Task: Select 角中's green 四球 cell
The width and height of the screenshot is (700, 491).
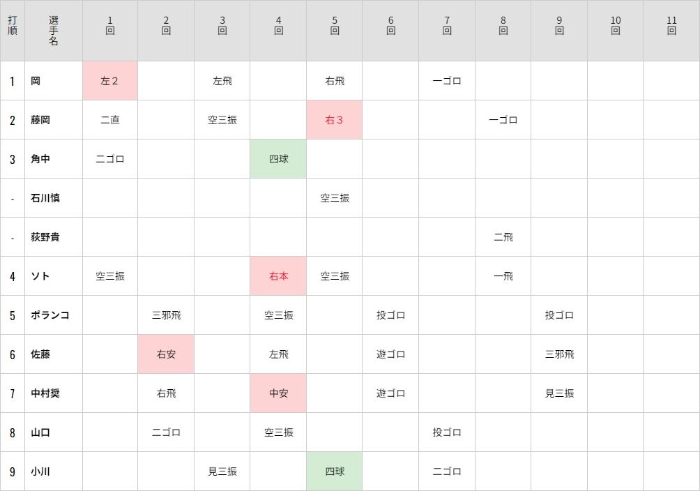Action: pos(278,159)
